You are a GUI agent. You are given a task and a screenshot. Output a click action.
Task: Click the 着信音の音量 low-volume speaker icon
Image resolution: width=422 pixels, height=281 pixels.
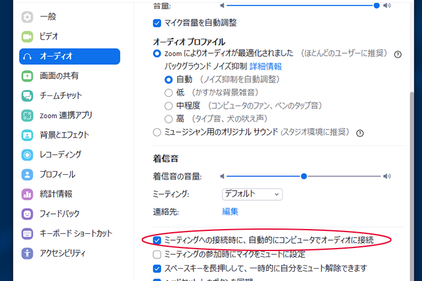(x=222, y=177)
